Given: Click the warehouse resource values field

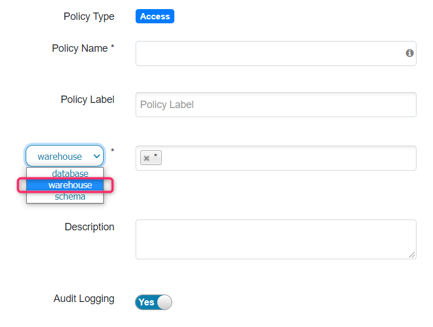Looking at the screenshot, I should tap(276, 158).
